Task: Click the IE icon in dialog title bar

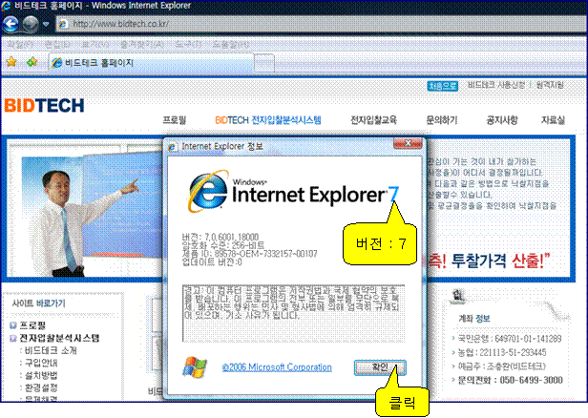Action: coord(172,147)
